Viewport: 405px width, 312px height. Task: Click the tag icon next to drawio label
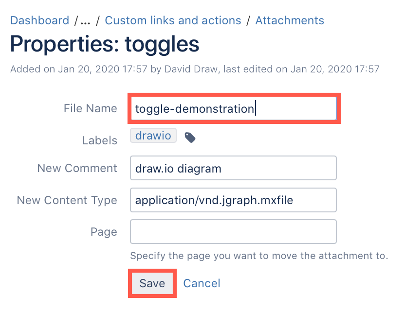click(189, 138)
